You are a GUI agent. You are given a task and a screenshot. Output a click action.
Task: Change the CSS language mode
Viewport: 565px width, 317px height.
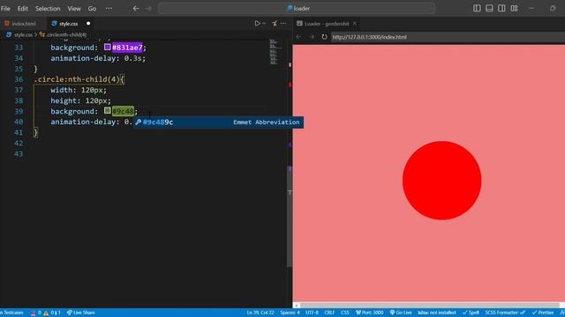point(345,313)
